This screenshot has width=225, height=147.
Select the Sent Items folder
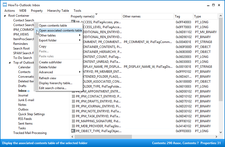point(25,124)
